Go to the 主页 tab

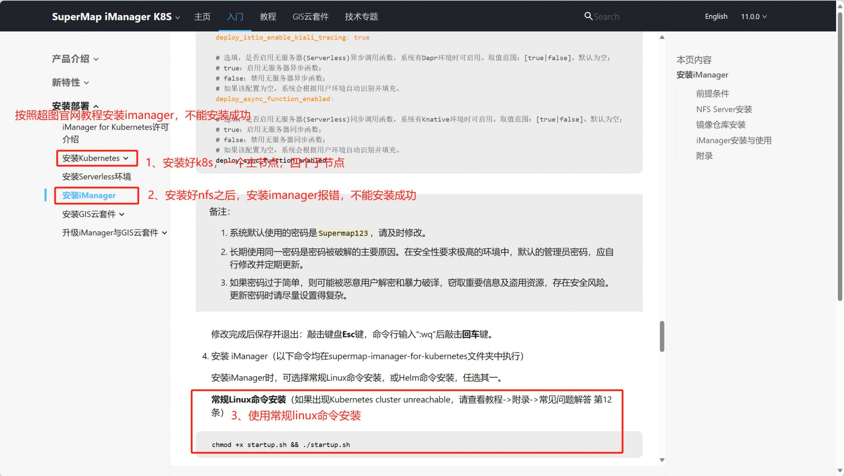202,16
